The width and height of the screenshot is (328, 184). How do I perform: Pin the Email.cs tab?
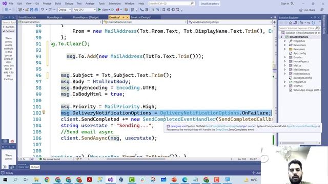[x=124, y=17]
